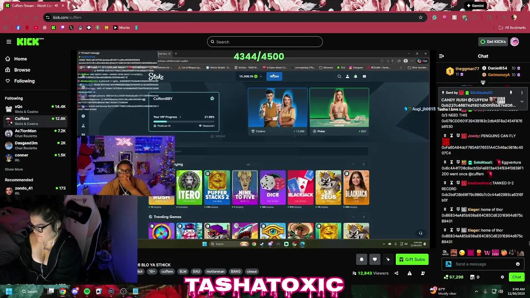Expand the chat leaderboard chevron

click(x=483, y=83)
